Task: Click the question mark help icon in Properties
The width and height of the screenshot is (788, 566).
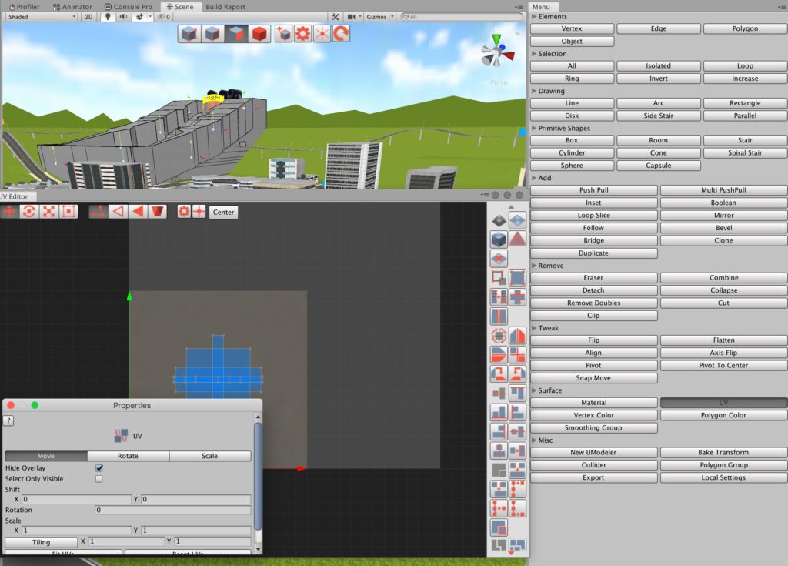Action: [x=9, y=420]
